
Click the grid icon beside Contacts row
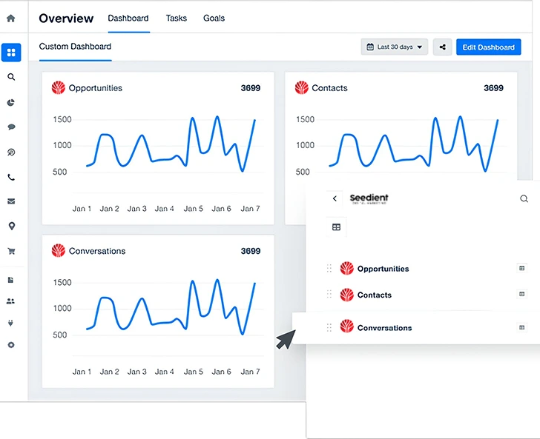click(x=521, y=294)
